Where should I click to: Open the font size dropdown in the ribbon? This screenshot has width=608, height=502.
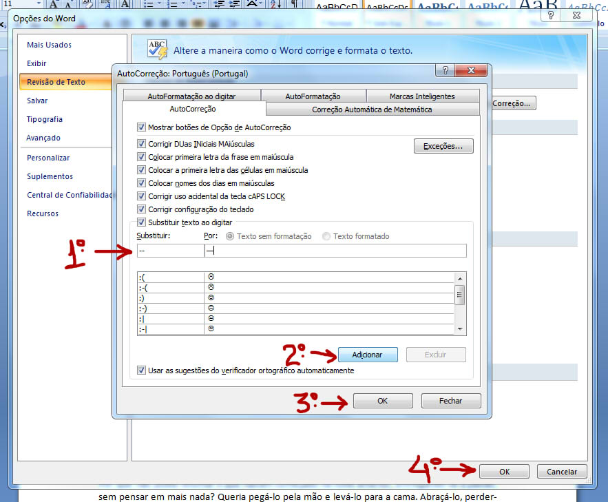point(39,3)
